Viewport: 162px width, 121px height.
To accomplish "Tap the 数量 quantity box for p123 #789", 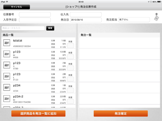I will pyautogui.click(x=71, y=68).
